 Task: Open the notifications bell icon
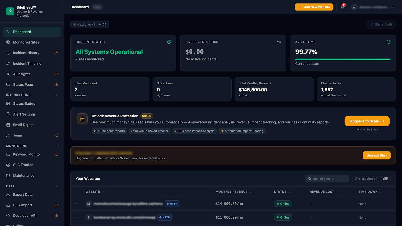343,7
